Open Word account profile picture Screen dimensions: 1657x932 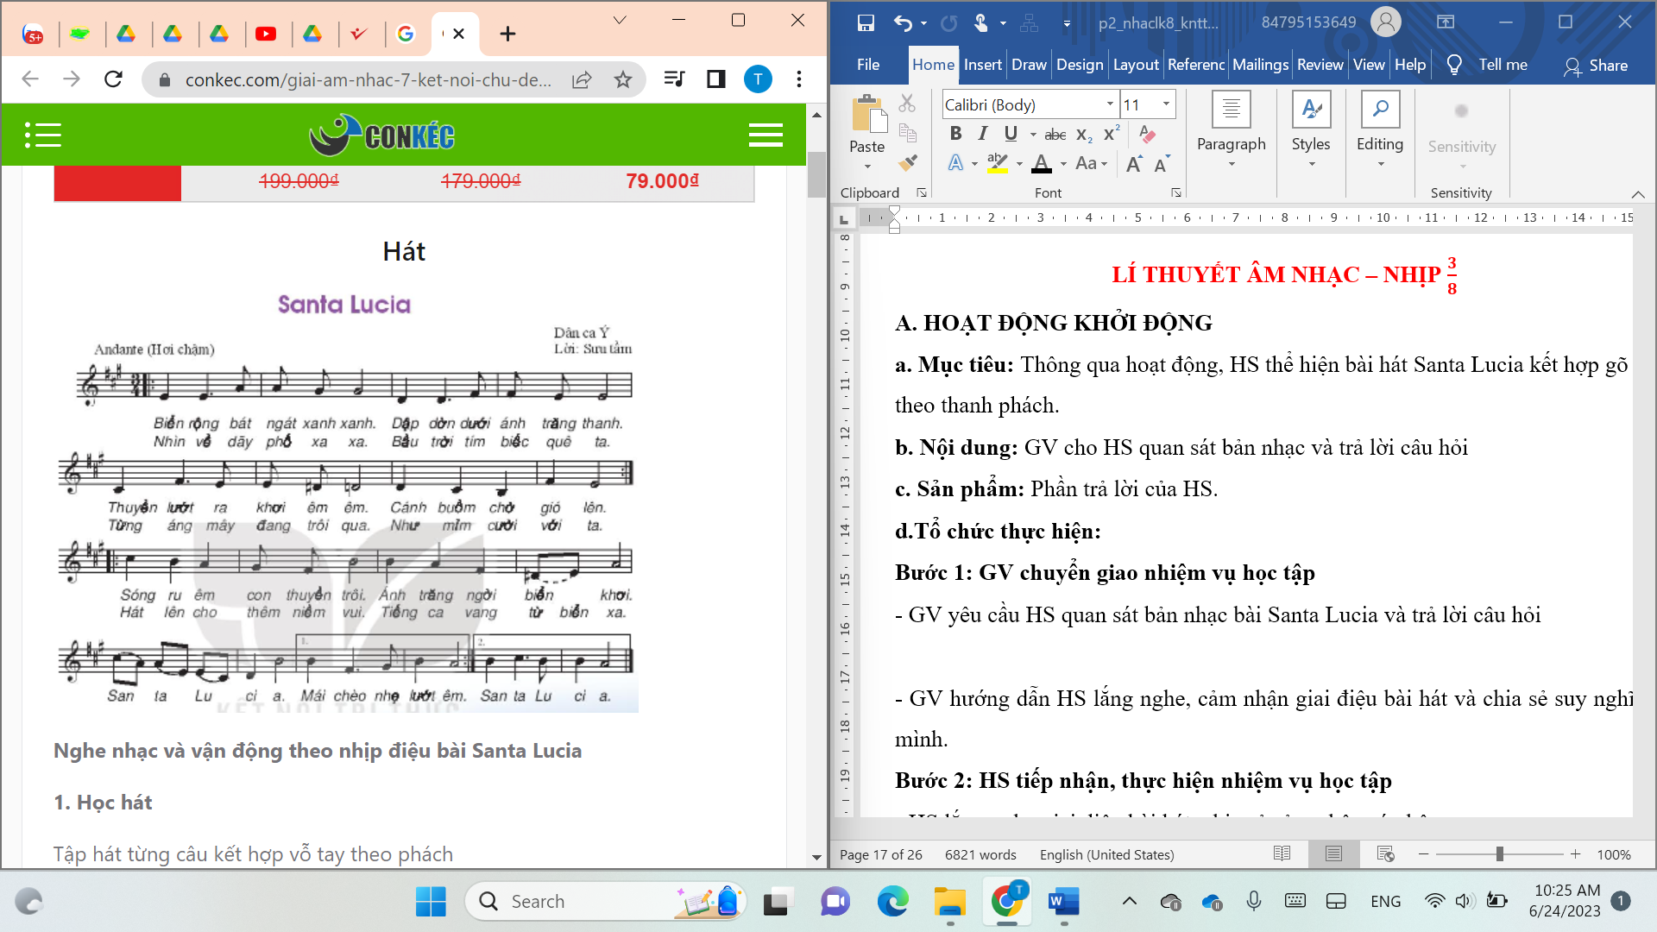1386,22
